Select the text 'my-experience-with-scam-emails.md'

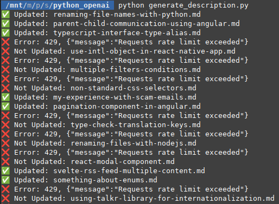[125, 97]
